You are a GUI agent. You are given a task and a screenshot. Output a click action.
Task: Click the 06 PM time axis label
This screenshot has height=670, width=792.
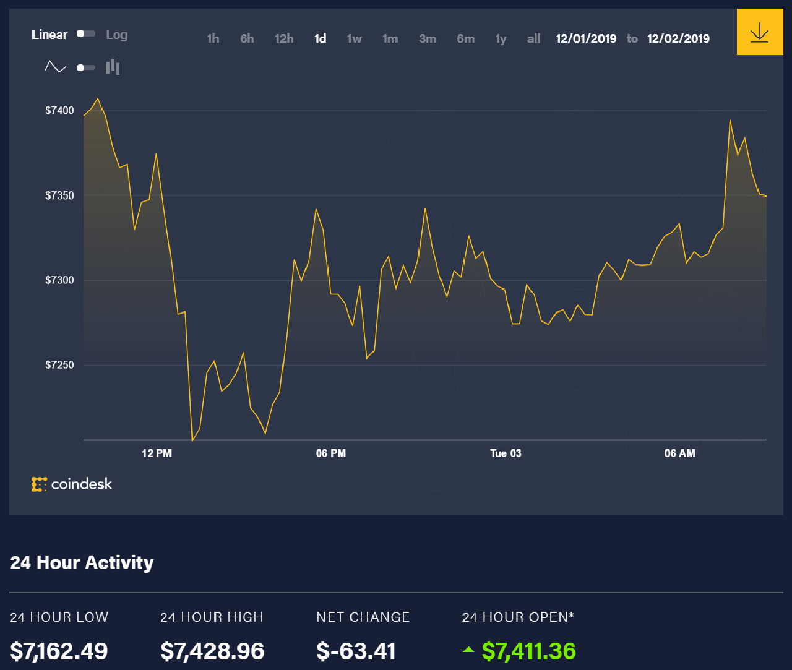coord(331,453)
